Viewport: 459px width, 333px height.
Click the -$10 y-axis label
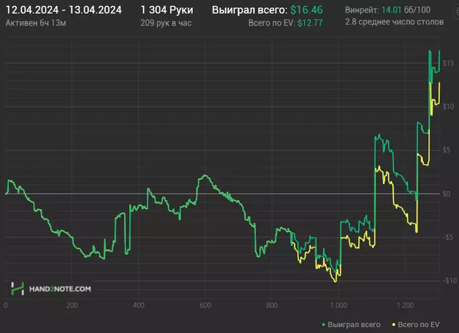tap(449, 281)
